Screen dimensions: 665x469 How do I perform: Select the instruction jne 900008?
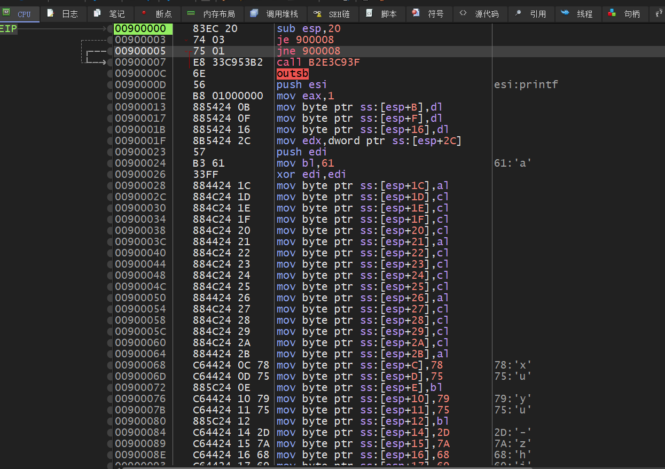point(308,51)
